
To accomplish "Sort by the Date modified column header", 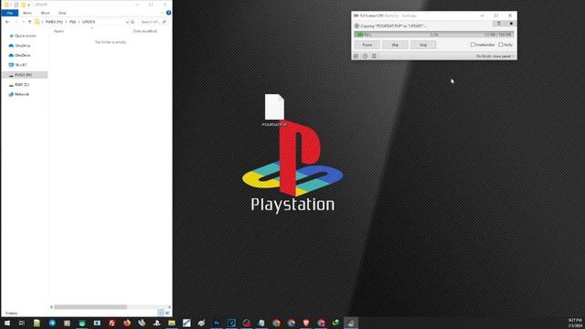I will 144,31.
